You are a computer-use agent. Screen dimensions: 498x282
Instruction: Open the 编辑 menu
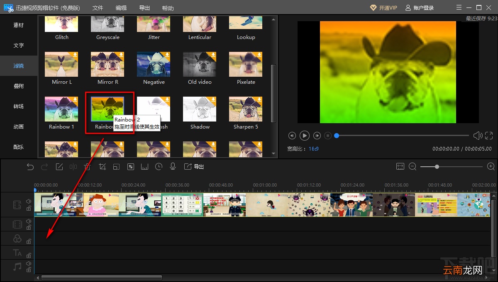click(x=121, y=8)
